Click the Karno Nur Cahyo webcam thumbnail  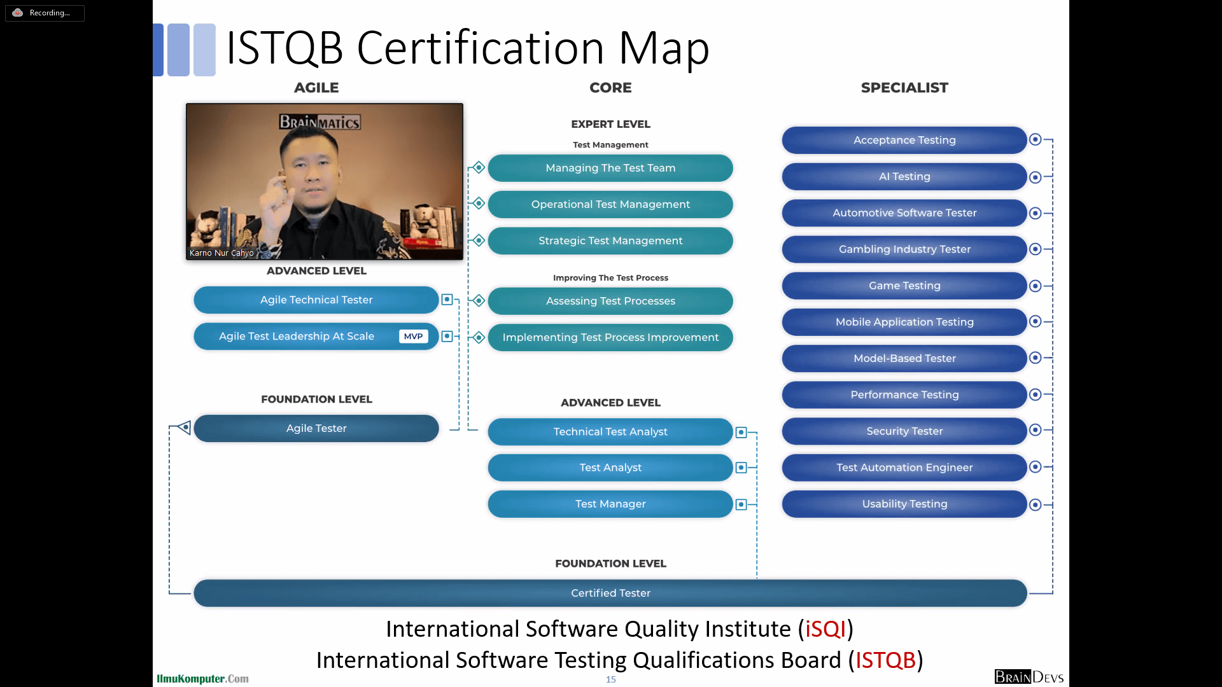coord(325,181)
